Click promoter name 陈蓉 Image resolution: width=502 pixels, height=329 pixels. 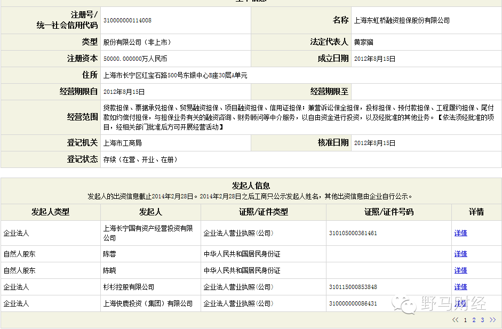click(109, 254)
